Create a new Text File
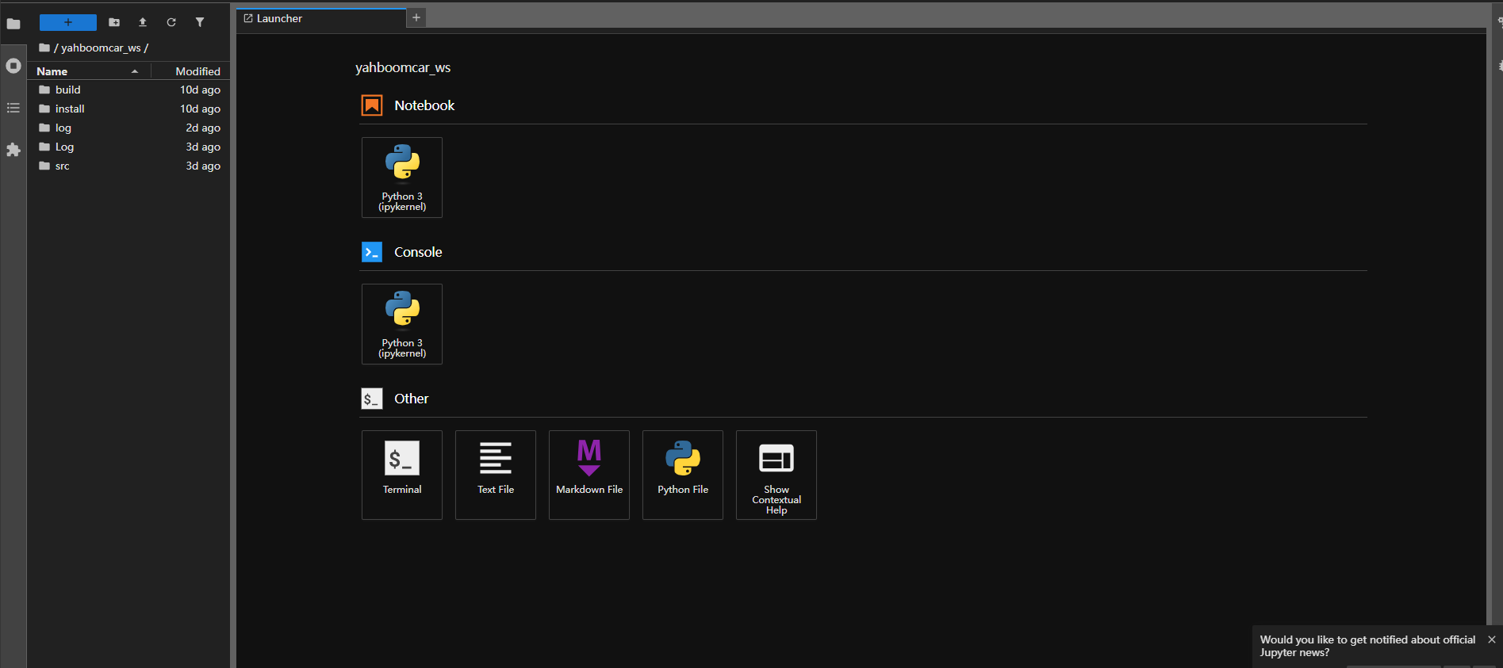 tap(495, 474)
